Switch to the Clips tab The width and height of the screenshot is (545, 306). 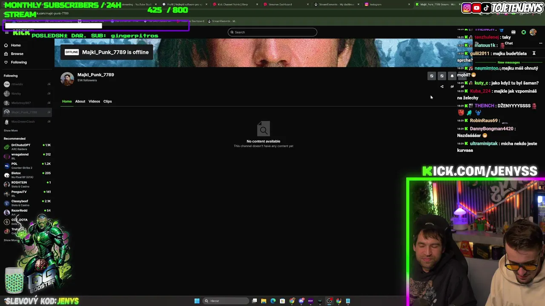coord(107,101)
